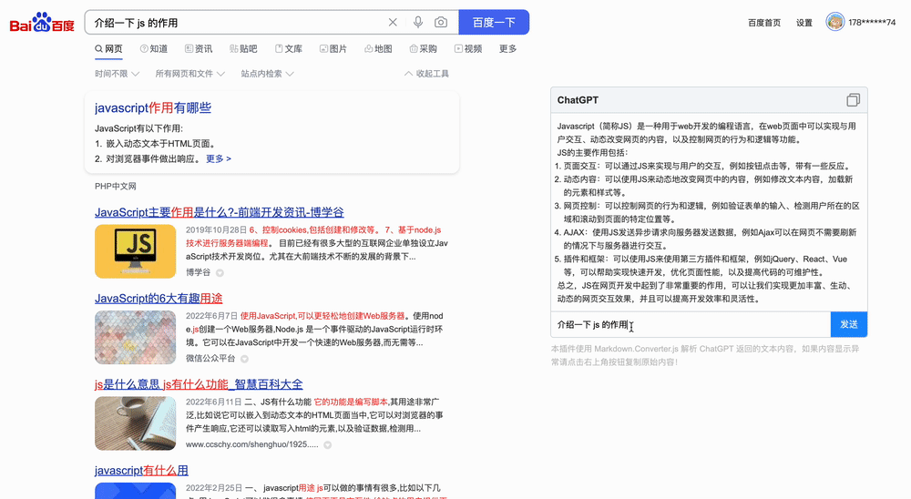Expand the 所有网页和文件 dropdown

point(190,74)
